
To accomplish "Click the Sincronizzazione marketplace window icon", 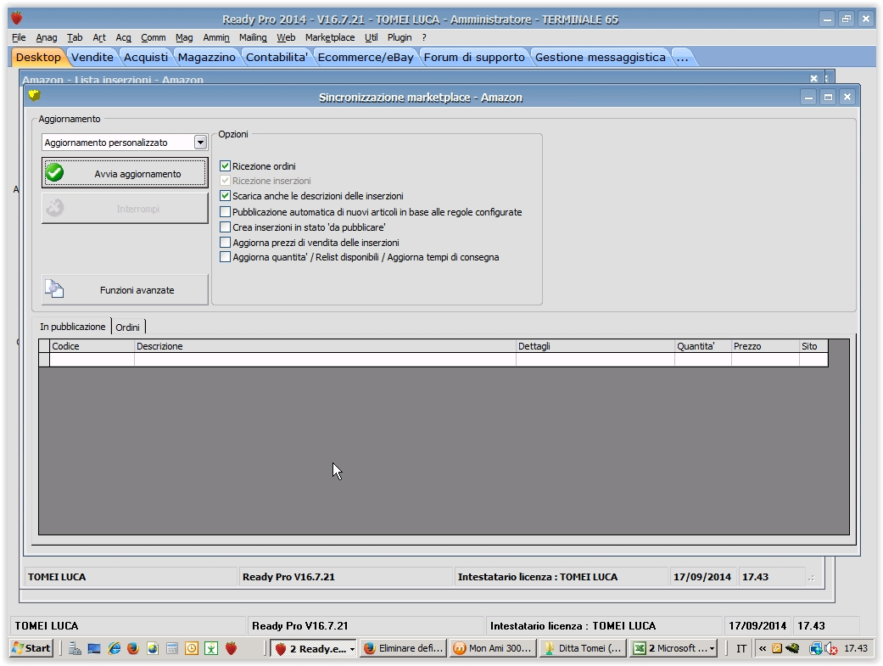I will pos(34,96).
